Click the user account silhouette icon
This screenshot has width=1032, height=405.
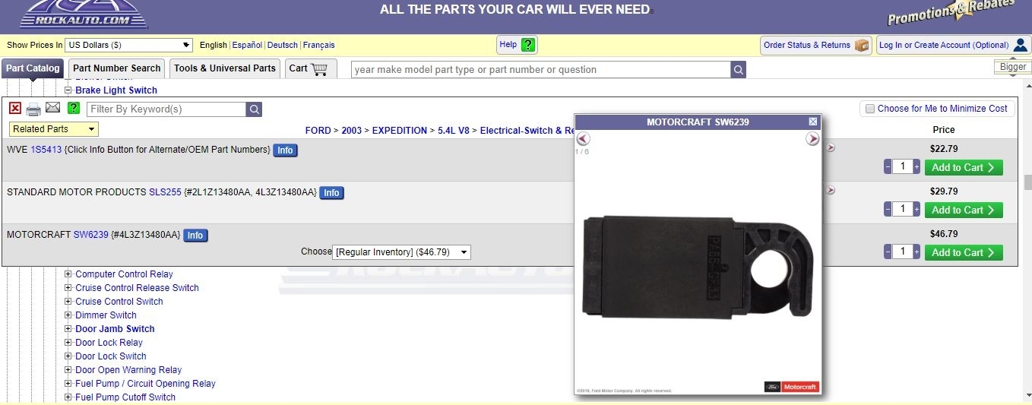click(x=1021, y=45)
